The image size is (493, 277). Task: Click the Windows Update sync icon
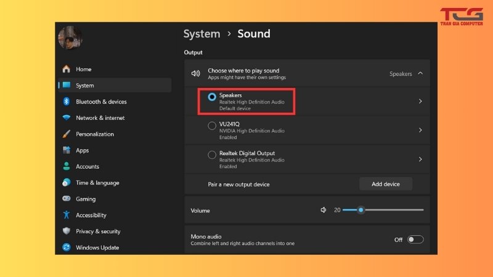click(67, 247)
